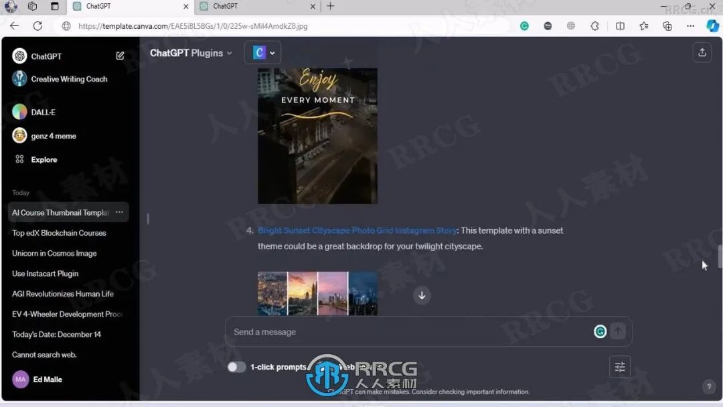
Task: Open Today's Date: December 14 chat
Action: [57, 334]
